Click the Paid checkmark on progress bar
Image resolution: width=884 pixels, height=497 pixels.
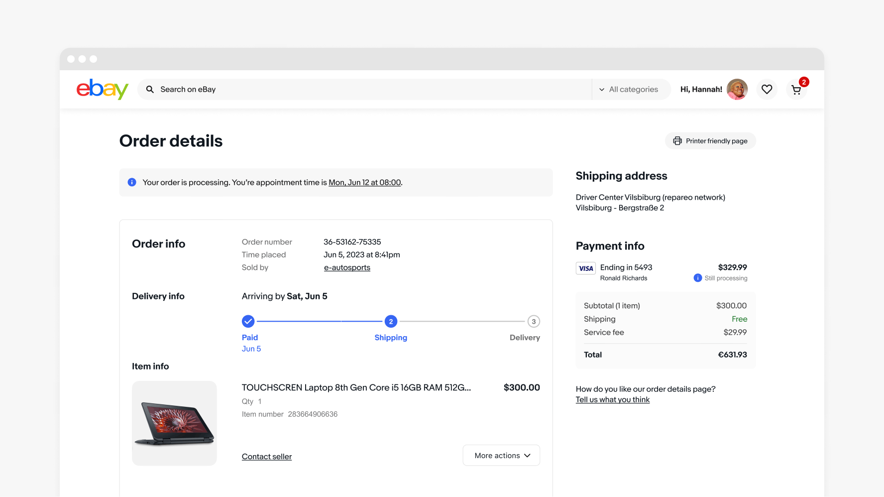click(248, 321)
